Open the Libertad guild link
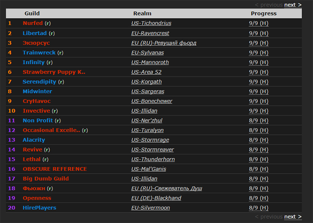 34,33
